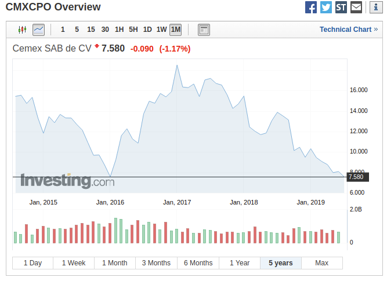The width and height of the screenshot is (387, 281).
Task: Open the info icon
Action: [376, 7]
